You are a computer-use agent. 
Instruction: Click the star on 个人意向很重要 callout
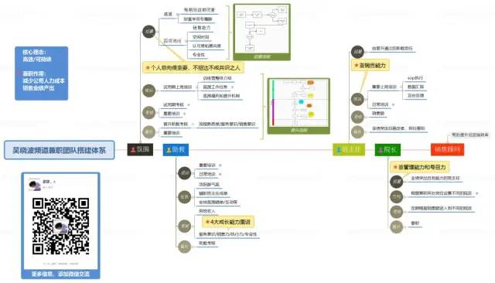tap(148, 67)
